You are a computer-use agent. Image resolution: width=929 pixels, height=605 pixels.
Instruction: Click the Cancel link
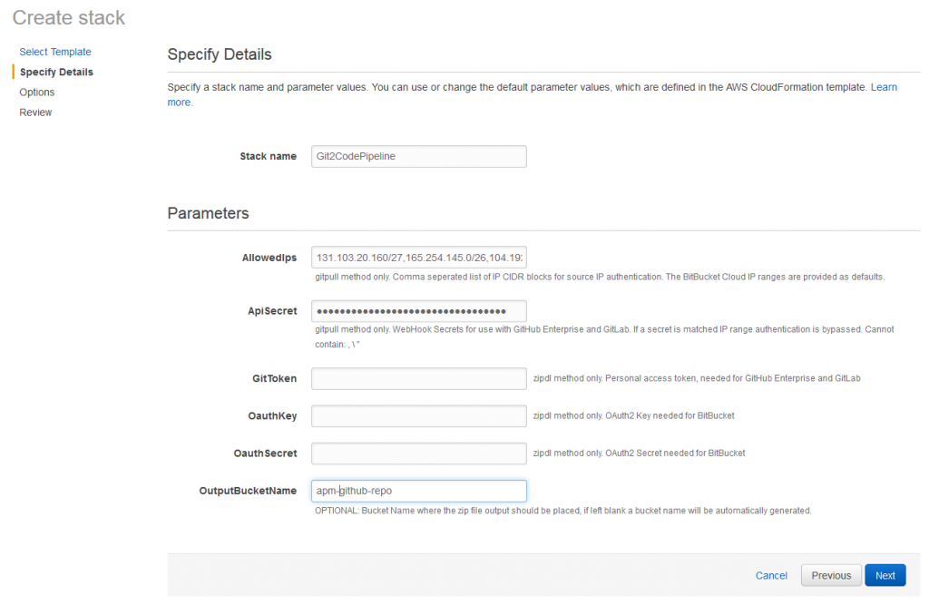(771, 575)
